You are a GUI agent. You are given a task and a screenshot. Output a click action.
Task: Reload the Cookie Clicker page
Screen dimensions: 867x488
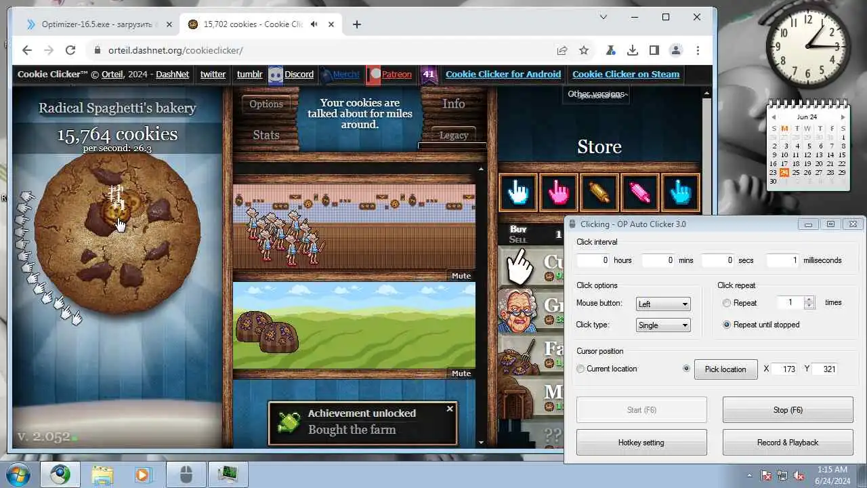pos(70,50)
